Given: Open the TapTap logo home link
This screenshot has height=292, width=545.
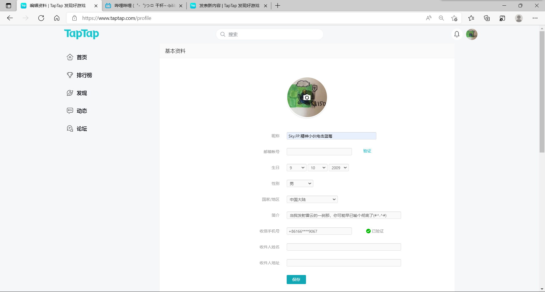Looking at the screenshot, I should pyautogui.click(x=81, y=34).
